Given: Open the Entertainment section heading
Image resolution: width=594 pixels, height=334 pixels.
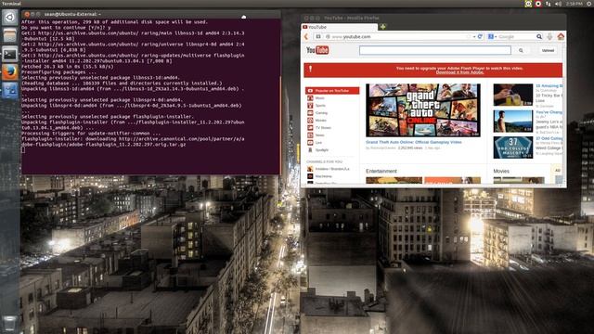Looking at the screenshot, I should (381, 171).
